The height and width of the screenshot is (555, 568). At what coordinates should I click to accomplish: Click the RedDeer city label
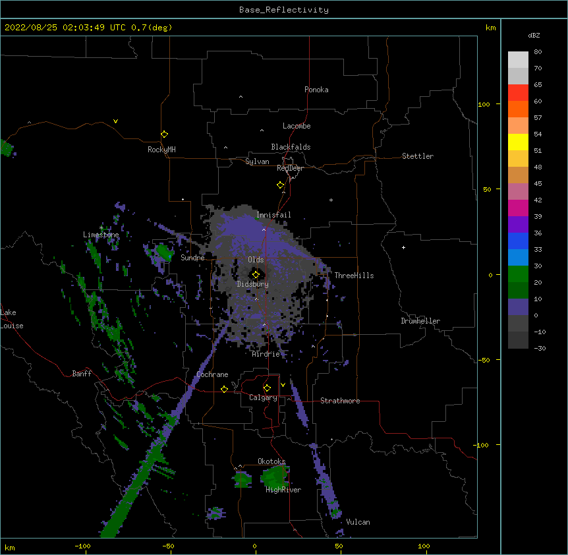pyautogui.click(x=290, y=168)
